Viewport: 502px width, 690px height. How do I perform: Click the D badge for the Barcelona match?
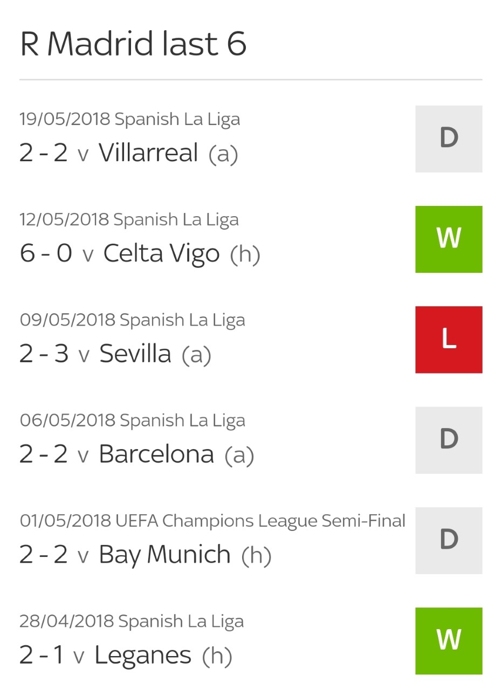click(449, 440)
